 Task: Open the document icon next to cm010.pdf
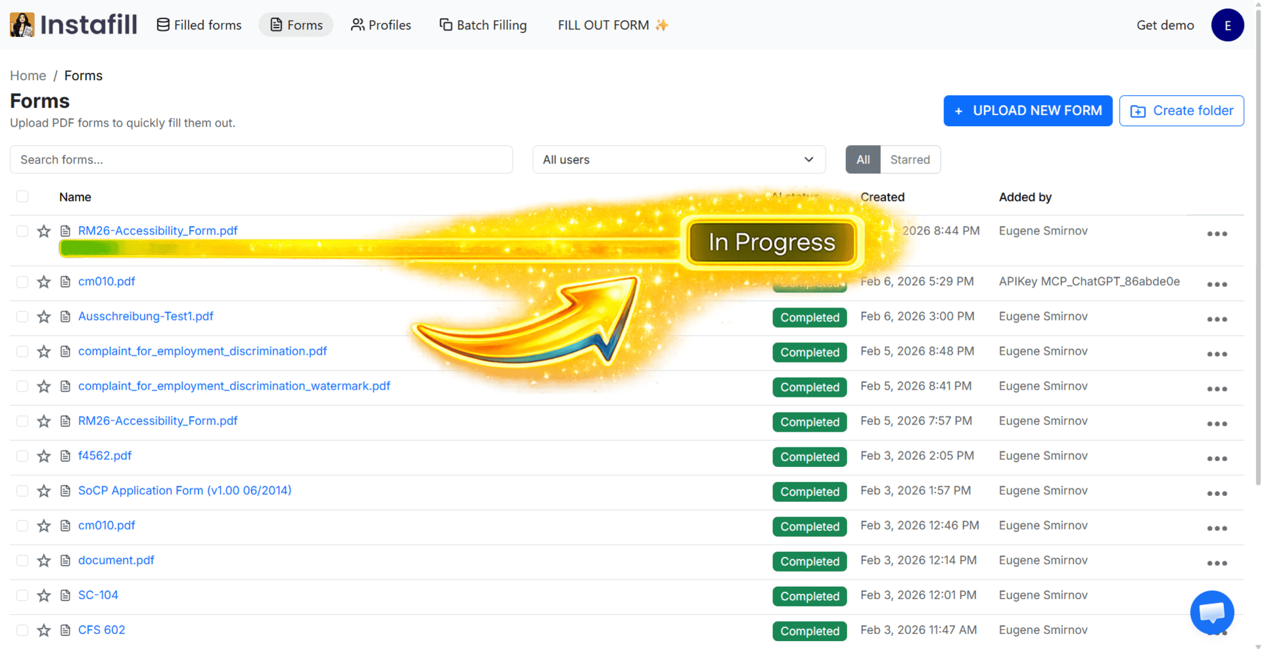point(64,281)
